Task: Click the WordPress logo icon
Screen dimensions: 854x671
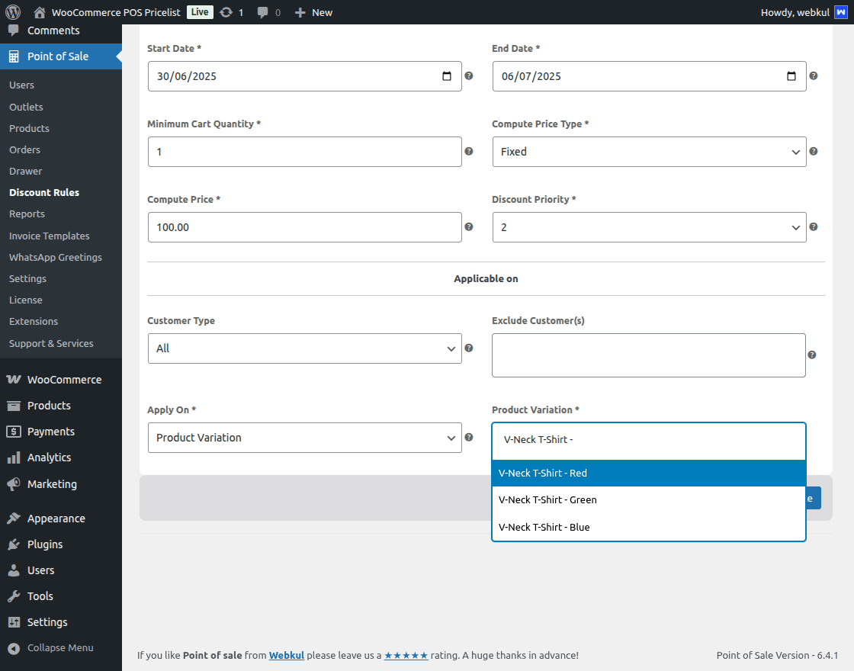Action: coord(13,12)
